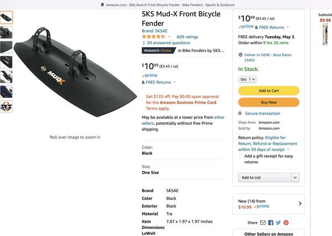Expand the Add to List arrow
Image resolution: width=332 pixels, height=236 pixels.
click(295, 177)
